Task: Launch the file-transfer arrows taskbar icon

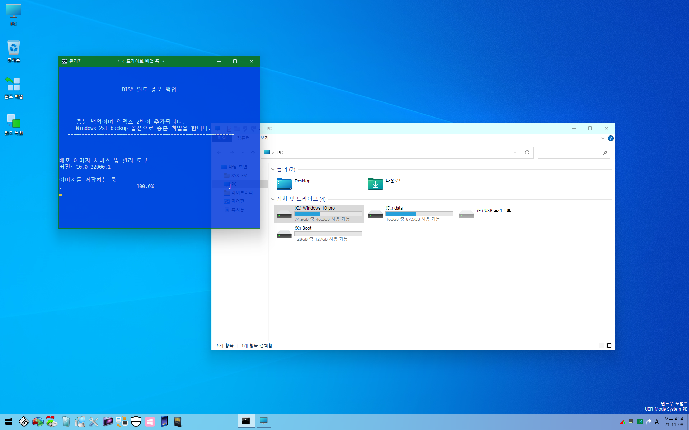Action: pos(122,422)
